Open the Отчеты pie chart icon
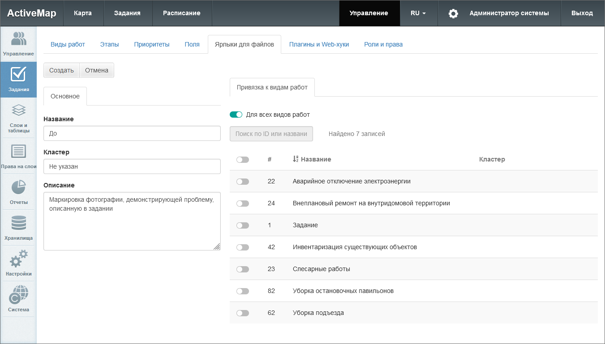The width and height of the screenshot is (605, 344). click(18, 187)
